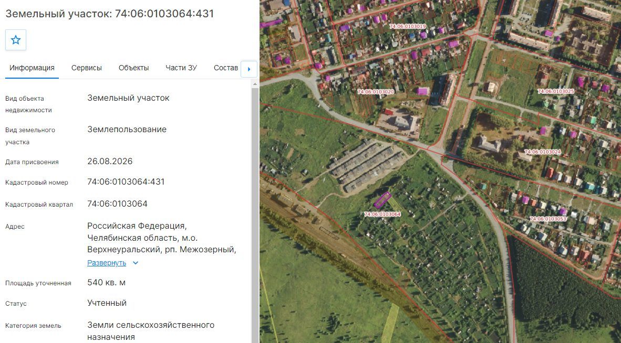The image size is (621, 343).
Task: Click the land category value Земли сельскохозяйственного назначения
Action: pyautogui.click(x=151, y=331)
